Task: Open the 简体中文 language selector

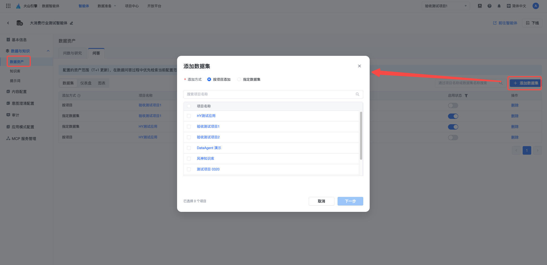Action: point(516,6)
